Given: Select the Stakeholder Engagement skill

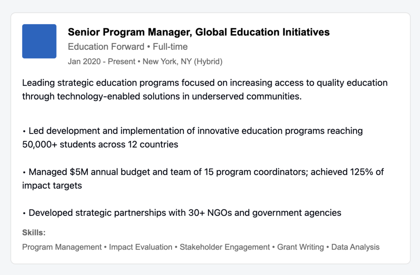Looking at the screenshot, I should point(224,247).
